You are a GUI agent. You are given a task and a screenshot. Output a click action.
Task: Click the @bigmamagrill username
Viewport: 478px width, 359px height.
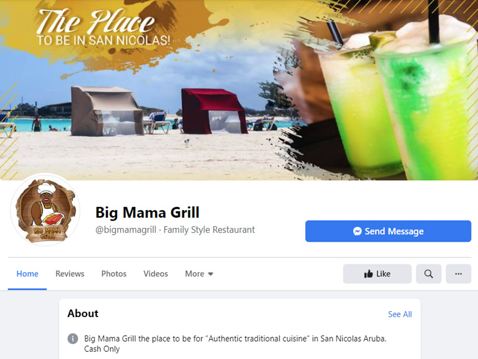[x=126, y=230]
